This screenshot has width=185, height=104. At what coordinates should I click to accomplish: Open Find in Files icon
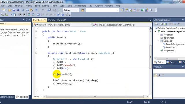[83, 10]
